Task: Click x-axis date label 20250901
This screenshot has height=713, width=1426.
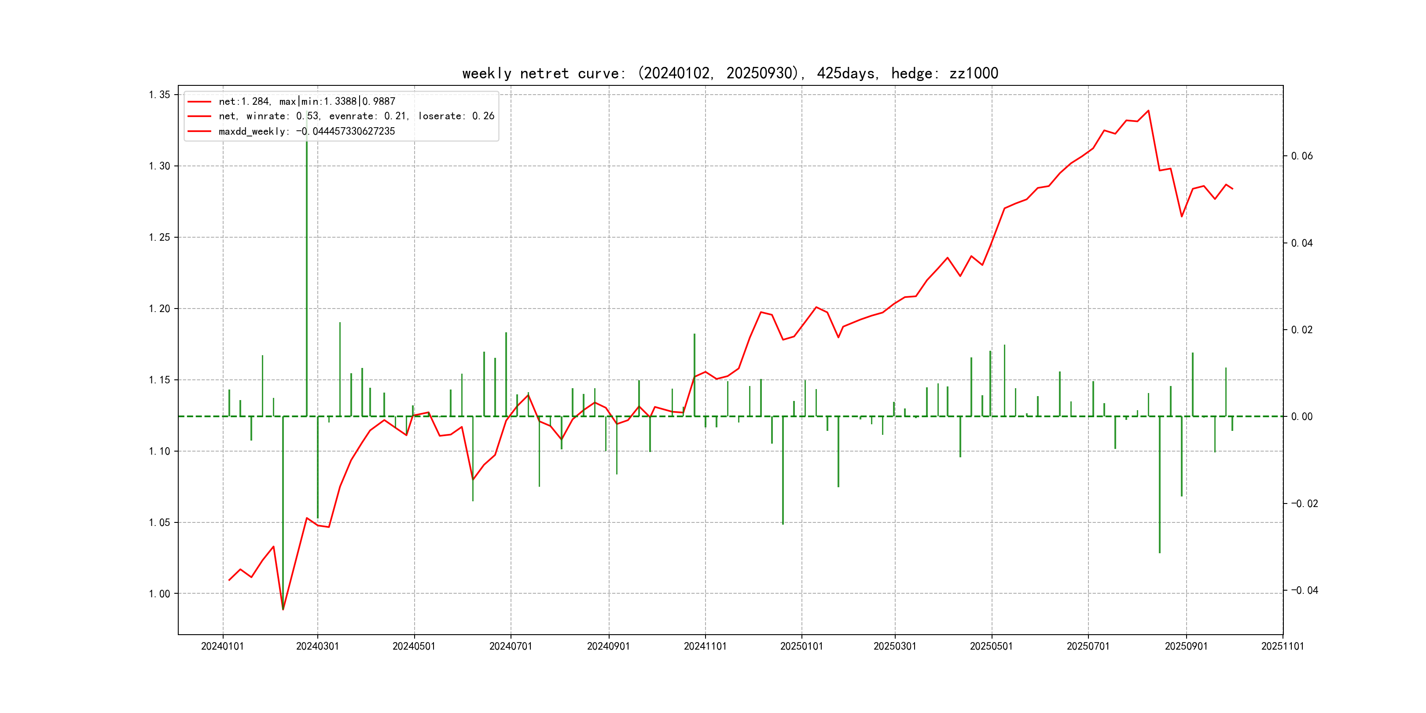Action: (x=1186, y=646)
